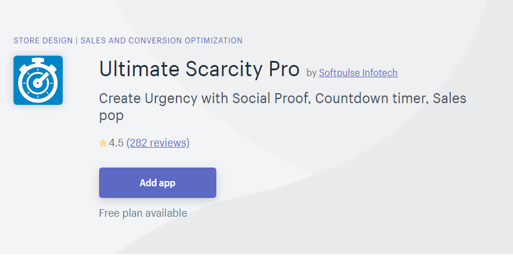Click the Free plan available text
This screenshot has width=513, height=256.
point(143,213)
